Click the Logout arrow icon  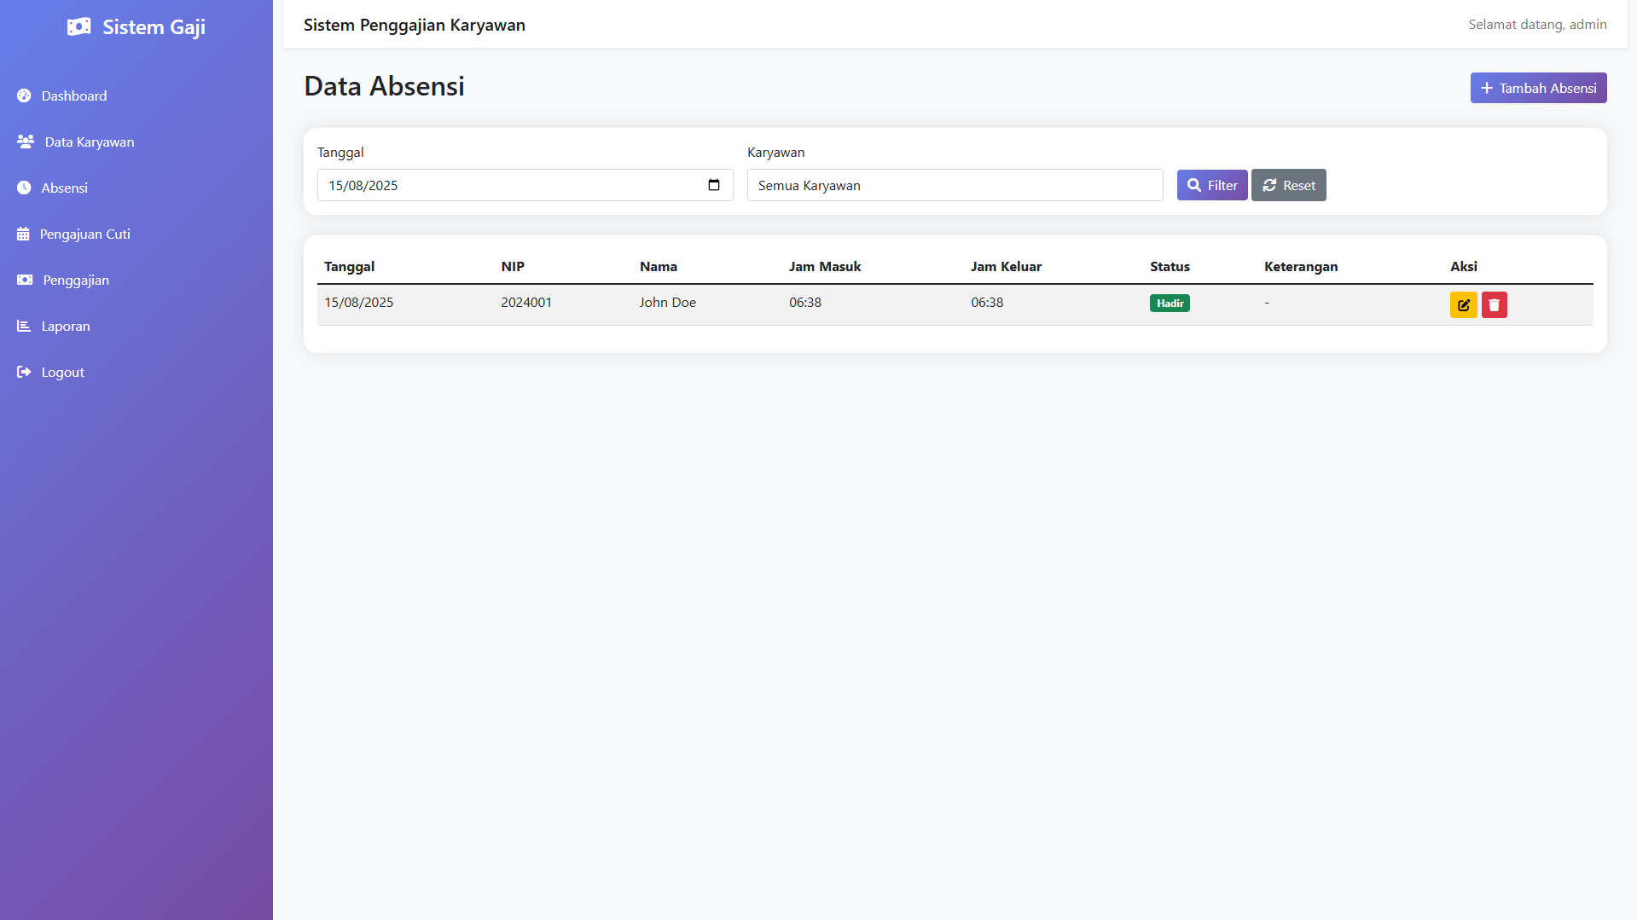coord(24,372)
